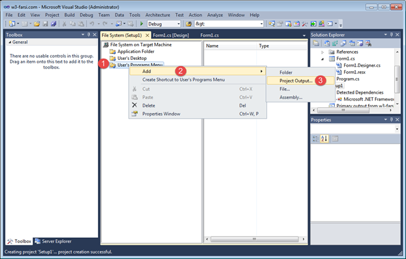Click the Extension Manager toolbar icon
406x259 pixels.
point(321,24)
